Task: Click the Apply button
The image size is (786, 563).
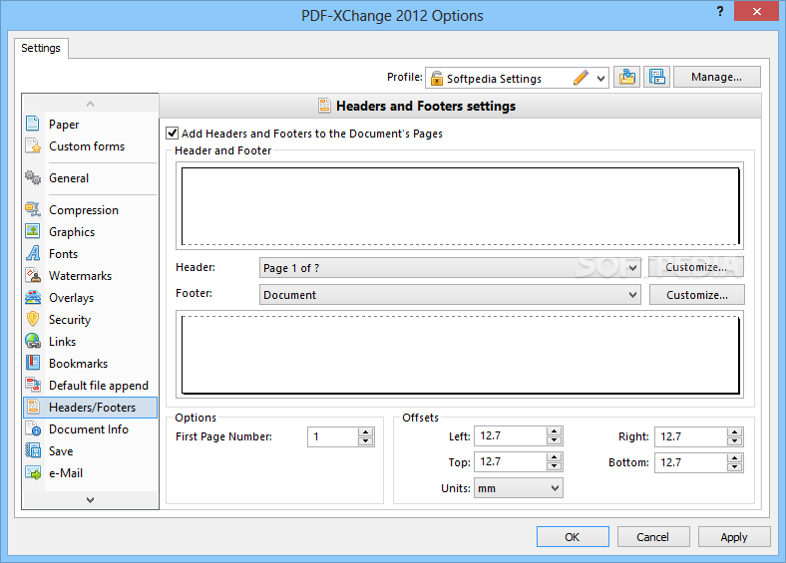Action: (734, 537)
